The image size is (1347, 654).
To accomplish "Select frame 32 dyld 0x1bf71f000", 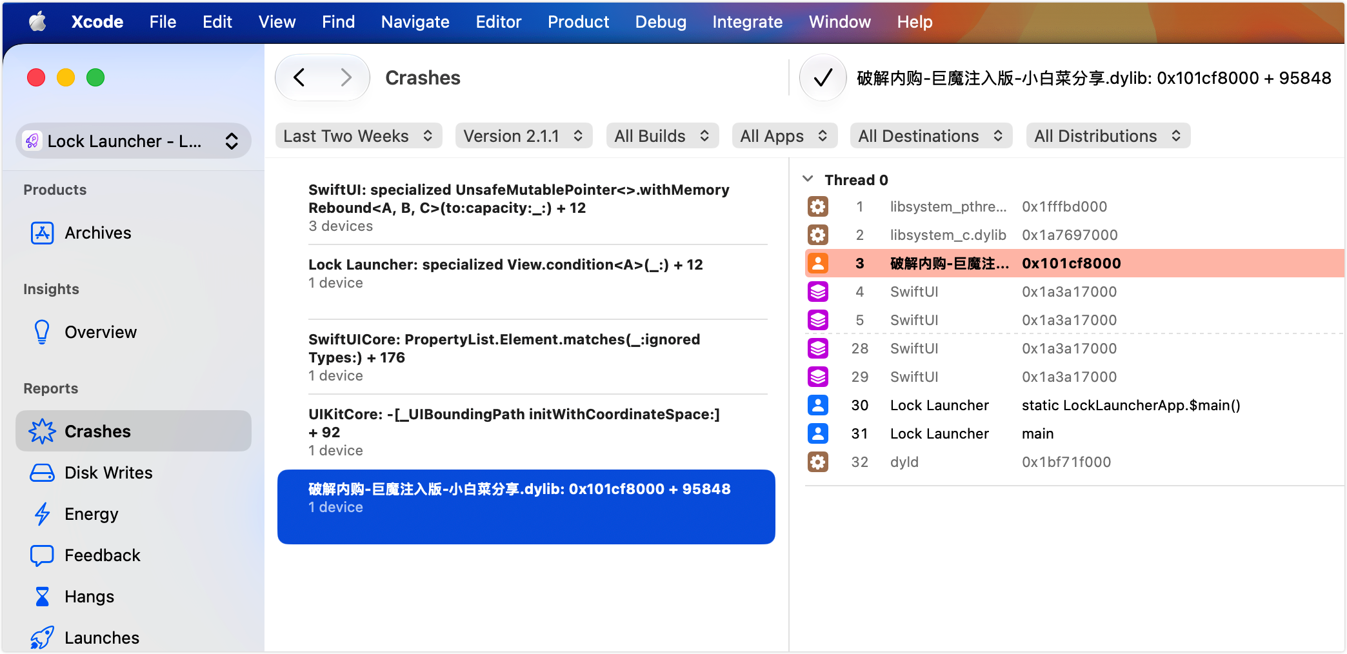I will coord(1075,462).
